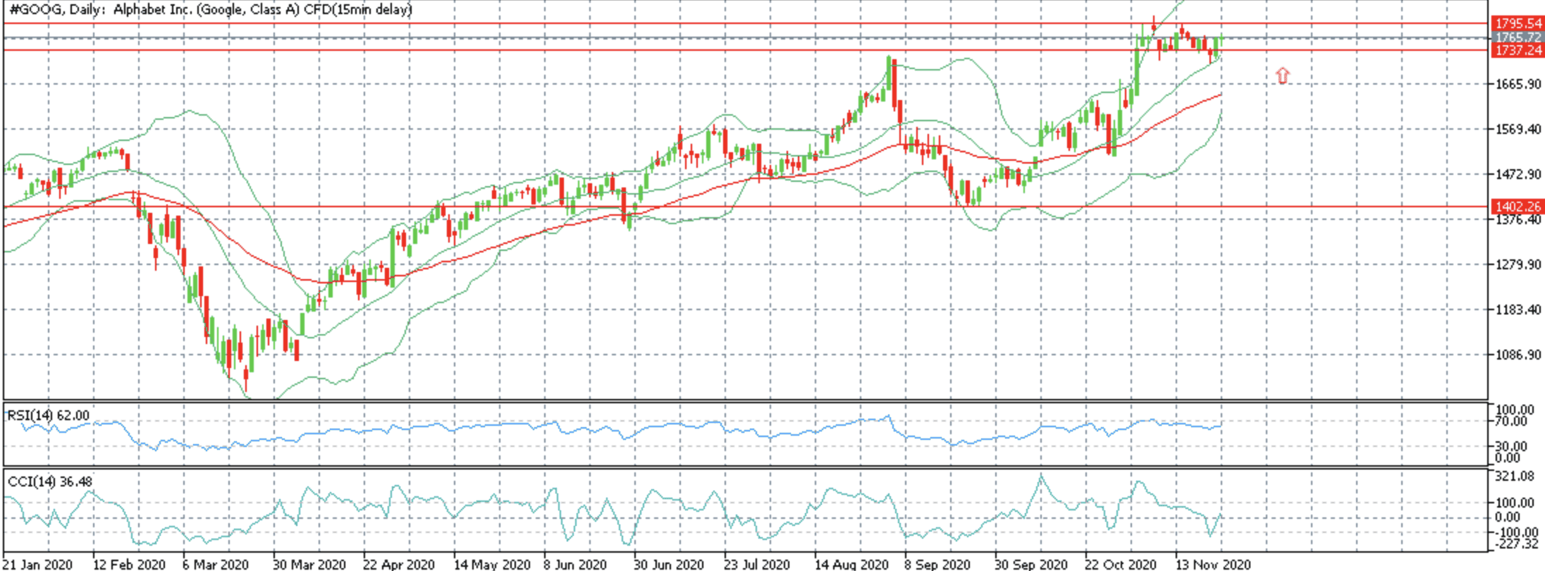Click the 22 Oct 2020 date label
The width and height of the screenshot is (1545, 571).
pos(1121,564)
